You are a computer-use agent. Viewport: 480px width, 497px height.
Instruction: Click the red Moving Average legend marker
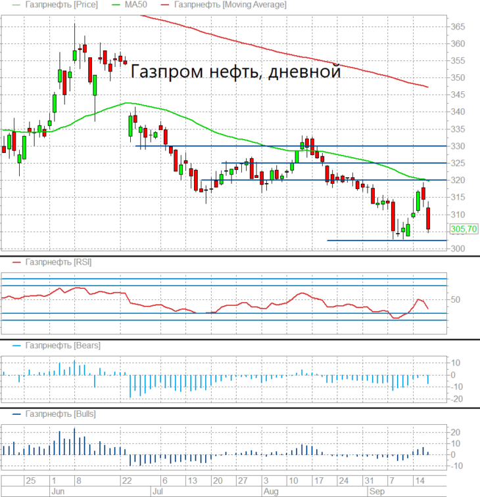[165, 5]
